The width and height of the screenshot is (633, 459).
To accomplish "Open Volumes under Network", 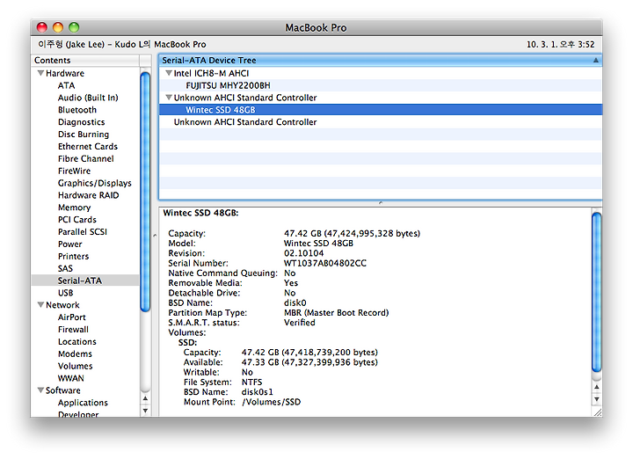I will tap(75, 366).
